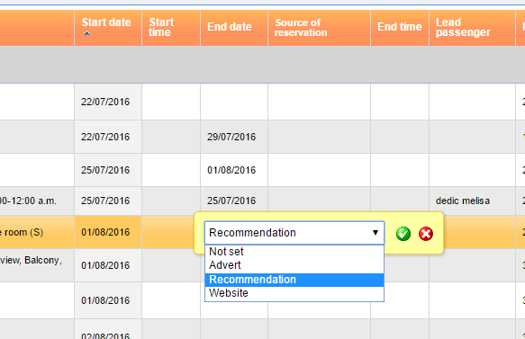This screenshot has height=339, width=525.
Task: Cancel editing with the red X icon
Action: (x=426, y=234)
